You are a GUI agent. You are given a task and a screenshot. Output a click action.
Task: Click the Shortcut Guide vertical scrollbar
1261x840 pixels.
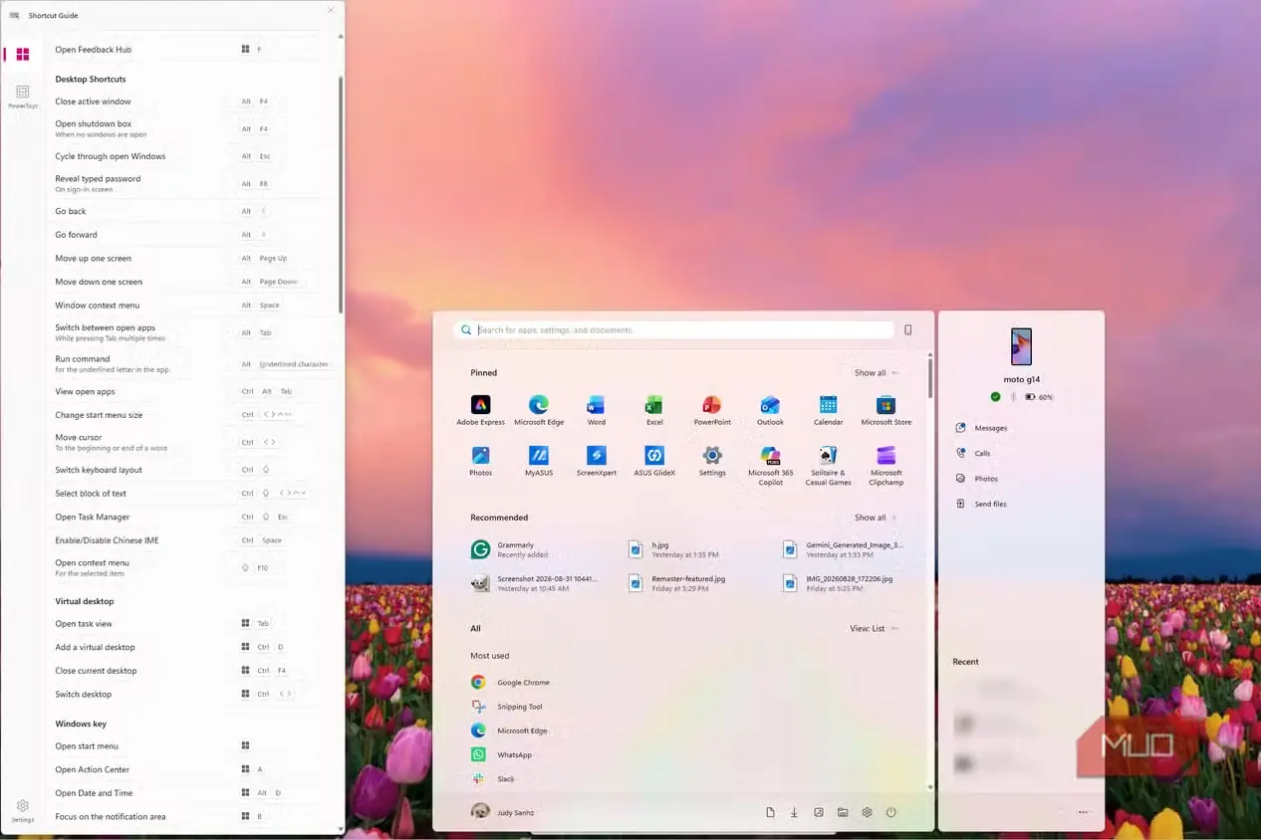[341, 194]
